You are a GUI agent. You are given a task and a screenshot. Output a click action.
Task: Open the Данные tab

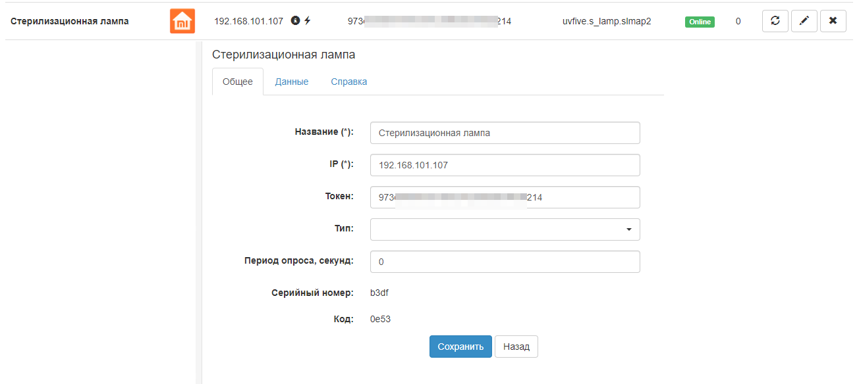(x=292, y=82)
